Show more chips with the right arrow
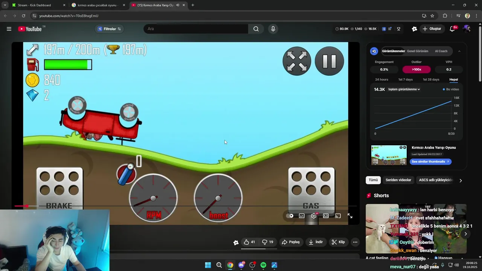Image resolution: width=482 pixels, height=271 pixels. (x=461, y=180)
